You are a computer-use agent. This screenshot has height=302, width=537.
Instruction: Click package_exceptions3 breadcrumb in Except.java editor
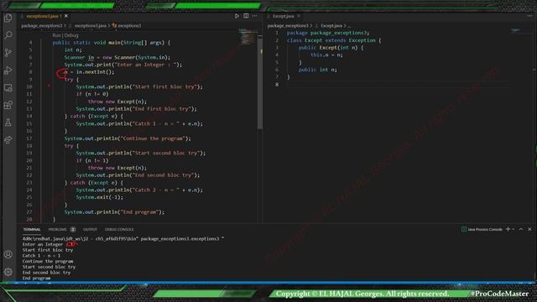point(288,26)
